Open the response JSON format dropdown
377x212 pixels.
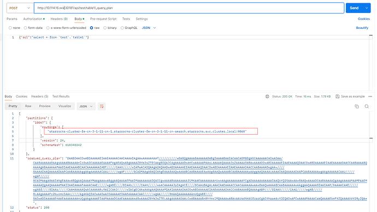click(86, 106)
